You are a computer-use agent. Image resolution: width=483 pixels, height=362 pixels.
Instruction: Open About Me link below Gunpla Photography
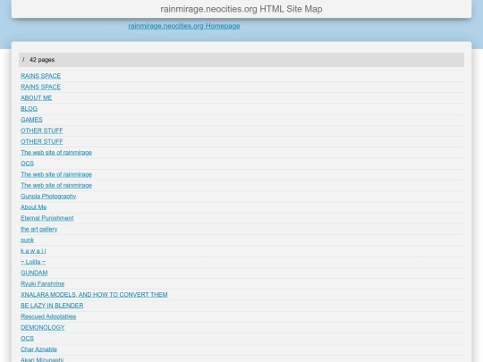pos(34,207)
